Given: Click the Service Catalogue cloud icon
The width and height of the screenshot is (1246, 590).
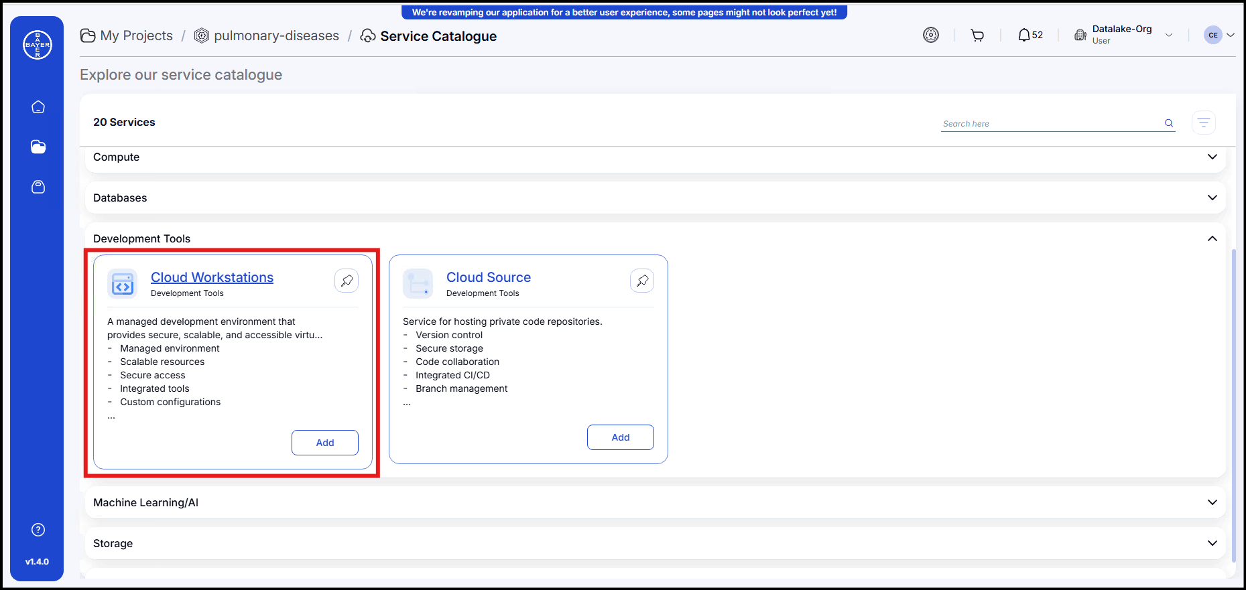Looking at the screenshot, I should (x=368, y=35).
